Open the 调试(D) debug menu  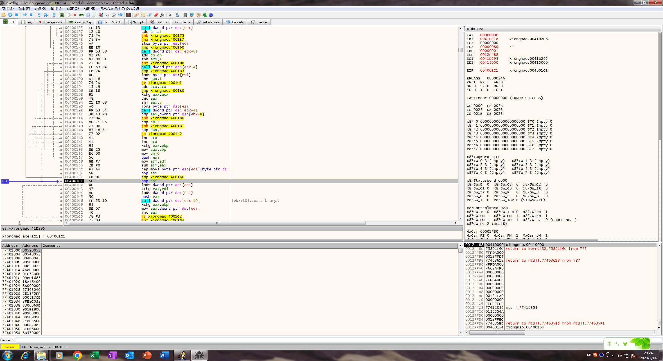pos(40,8)
